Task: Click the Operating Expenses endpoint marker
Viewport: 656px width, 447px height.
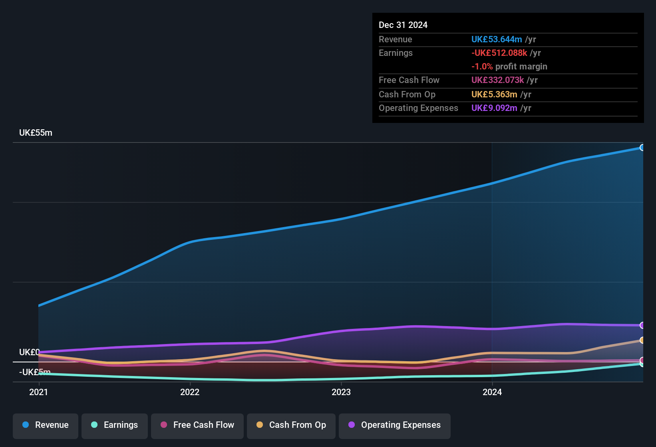Action: (642, 325)
